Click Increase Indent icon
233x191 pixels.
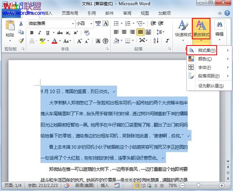point(161,23)
